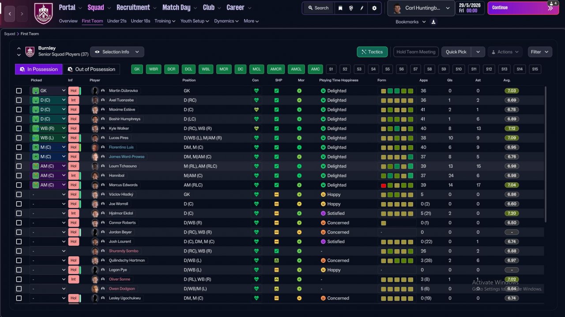Click the Search field

(318, 8)
